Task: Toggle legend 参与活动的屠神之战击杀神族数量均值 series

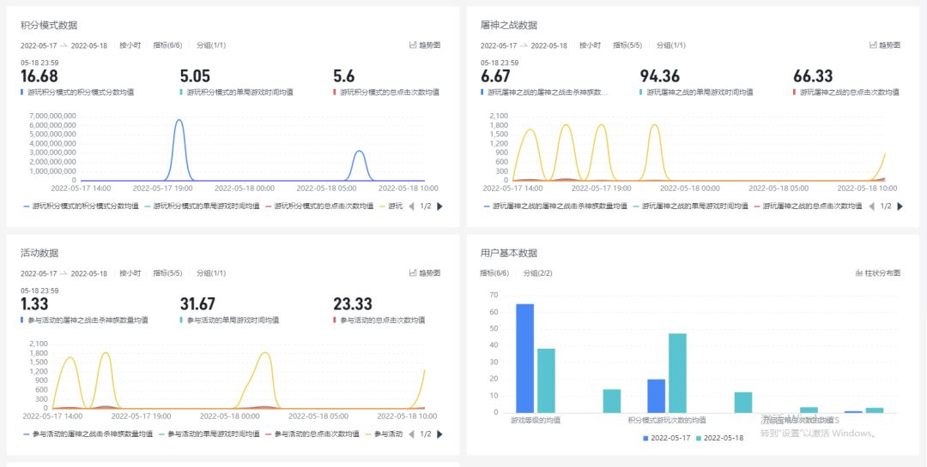Action: pyautogui.click(x=88, y=434)
